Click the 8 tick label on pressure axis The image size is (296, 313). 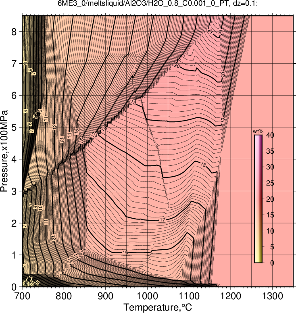(x=14, y=31)
